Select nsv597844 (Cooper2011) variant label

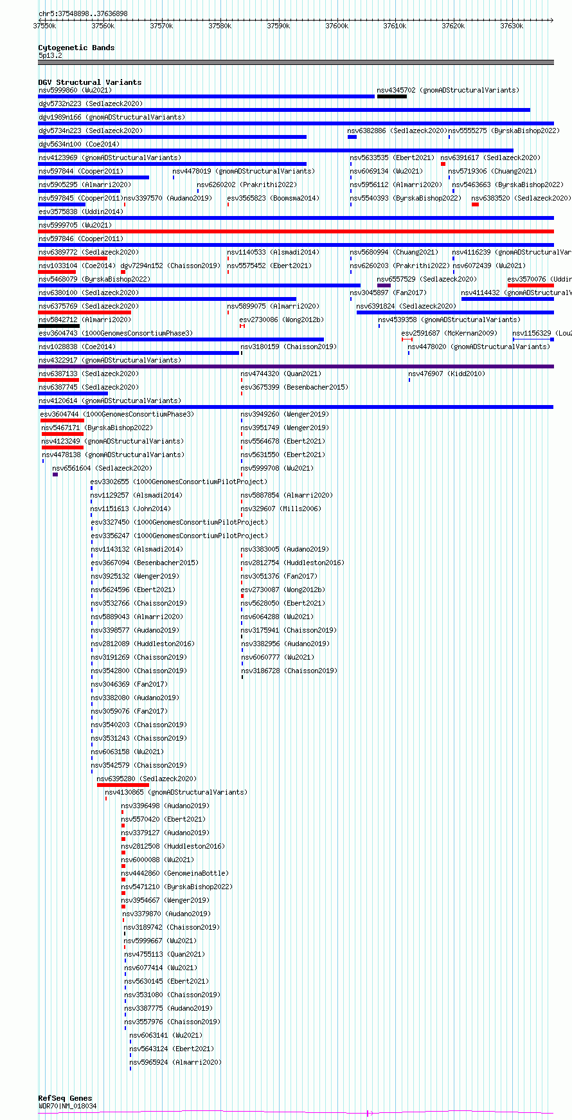coord(81,172)
